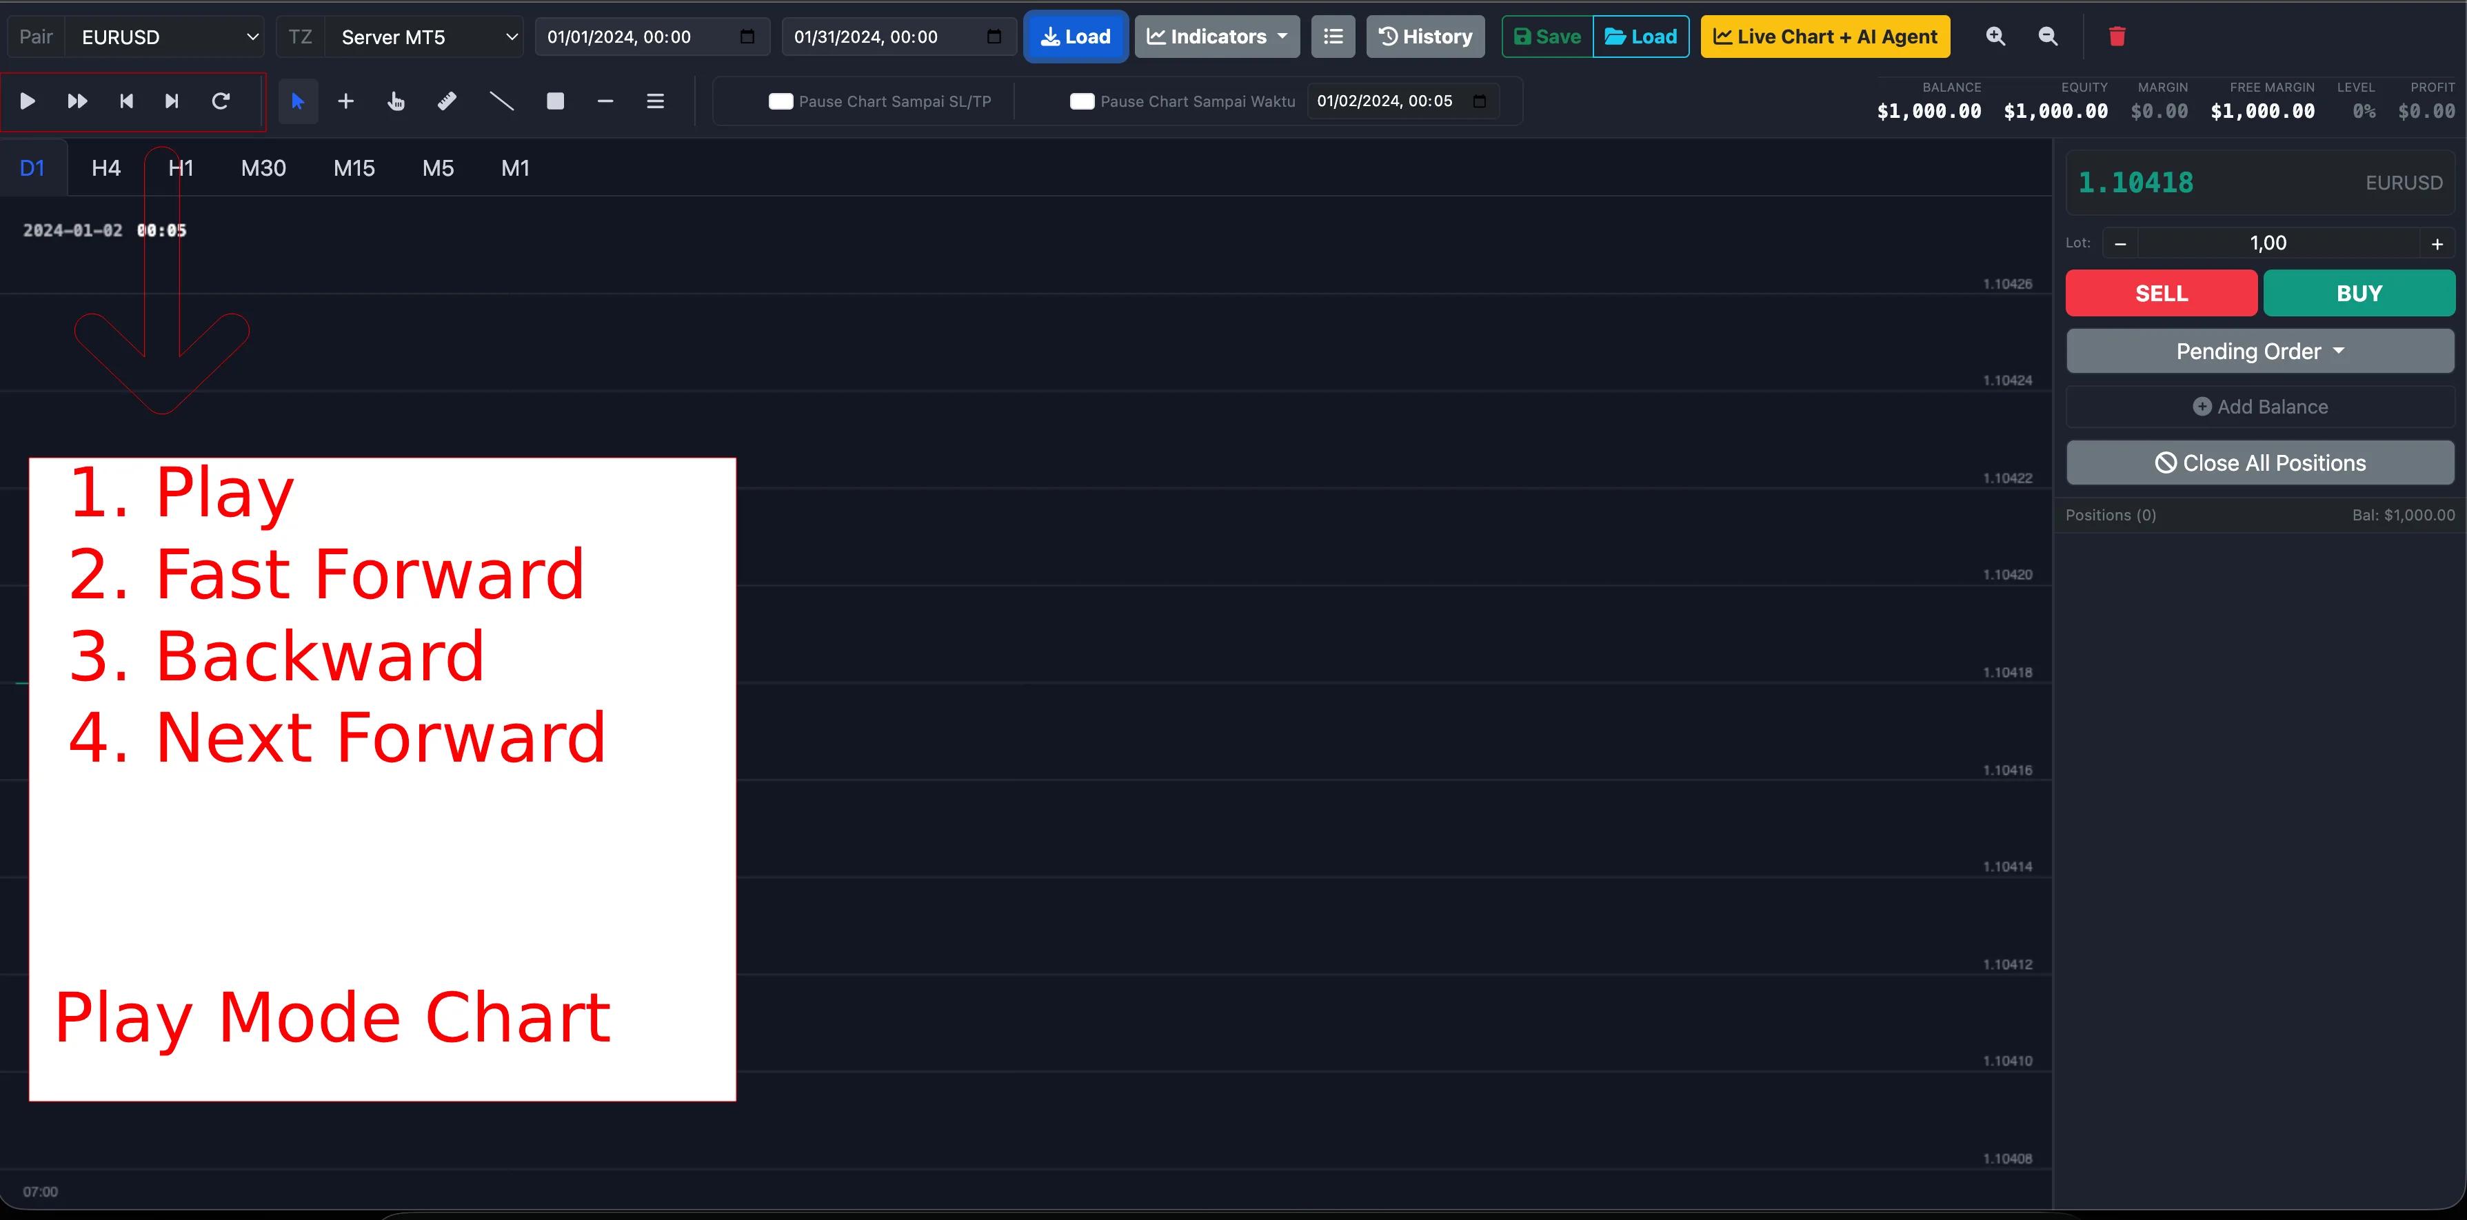Increase lot size with plus button

click(2437, 244)
